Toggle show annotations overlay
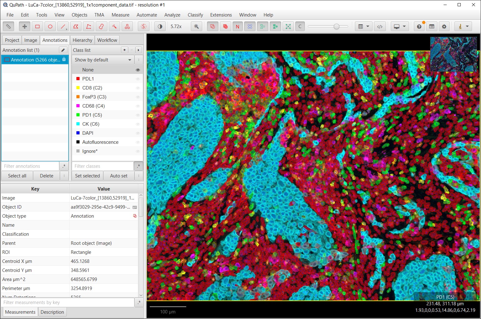The width and height of the screenshot is (481, 319). tap(213, 27)
